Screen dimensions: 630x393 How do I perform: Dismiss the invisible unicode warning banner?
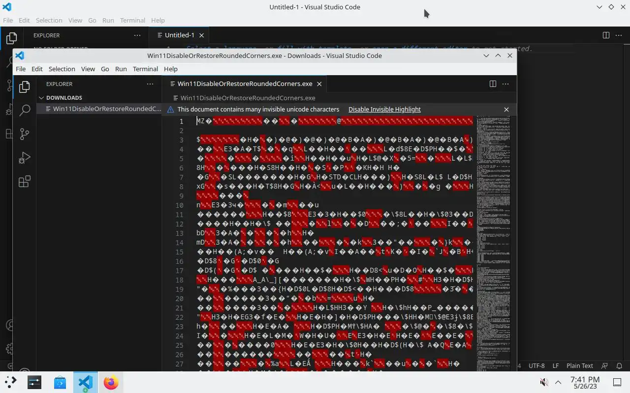(x=506, y=110)
